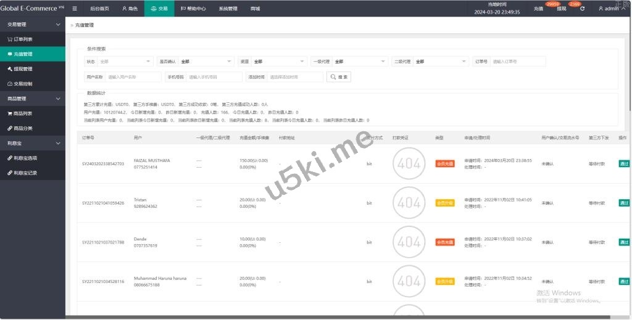
Task: Click the hamburger menu collapse icon
Action: pos(75,9)
